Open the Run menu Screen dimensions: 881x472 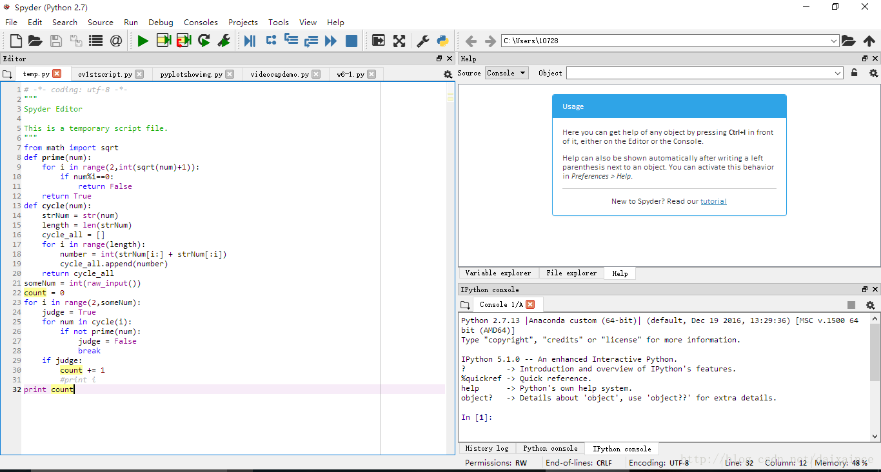click(131, 22)
